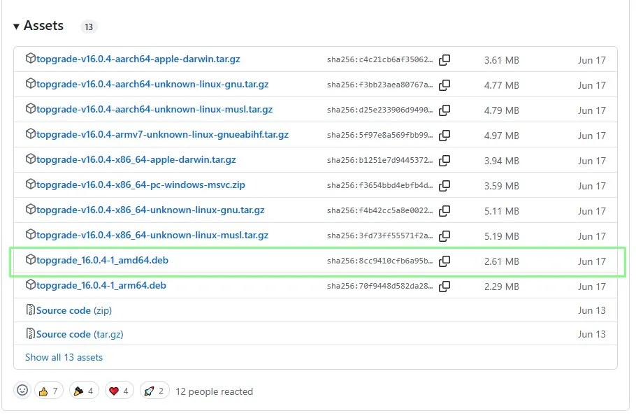Click the Assets heading text
636x420 pixels.
pyautogui.click(x=43, y=26)
